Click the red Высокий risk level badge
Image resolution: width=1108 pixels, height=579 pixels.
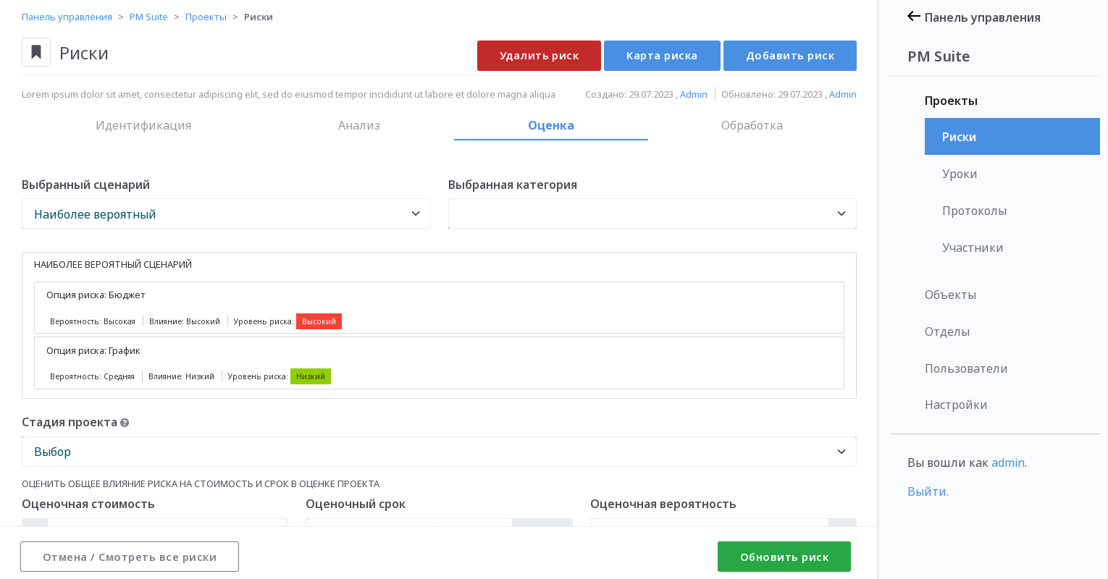coord(319,321)
